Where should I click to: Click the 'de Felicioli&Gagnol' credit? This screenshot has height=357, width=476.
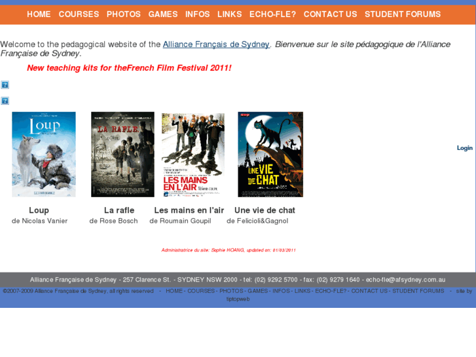257,221
